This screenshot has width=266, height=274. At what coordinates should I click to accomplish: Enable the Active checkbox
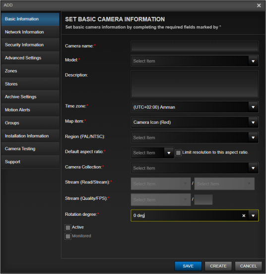[68, 228]
